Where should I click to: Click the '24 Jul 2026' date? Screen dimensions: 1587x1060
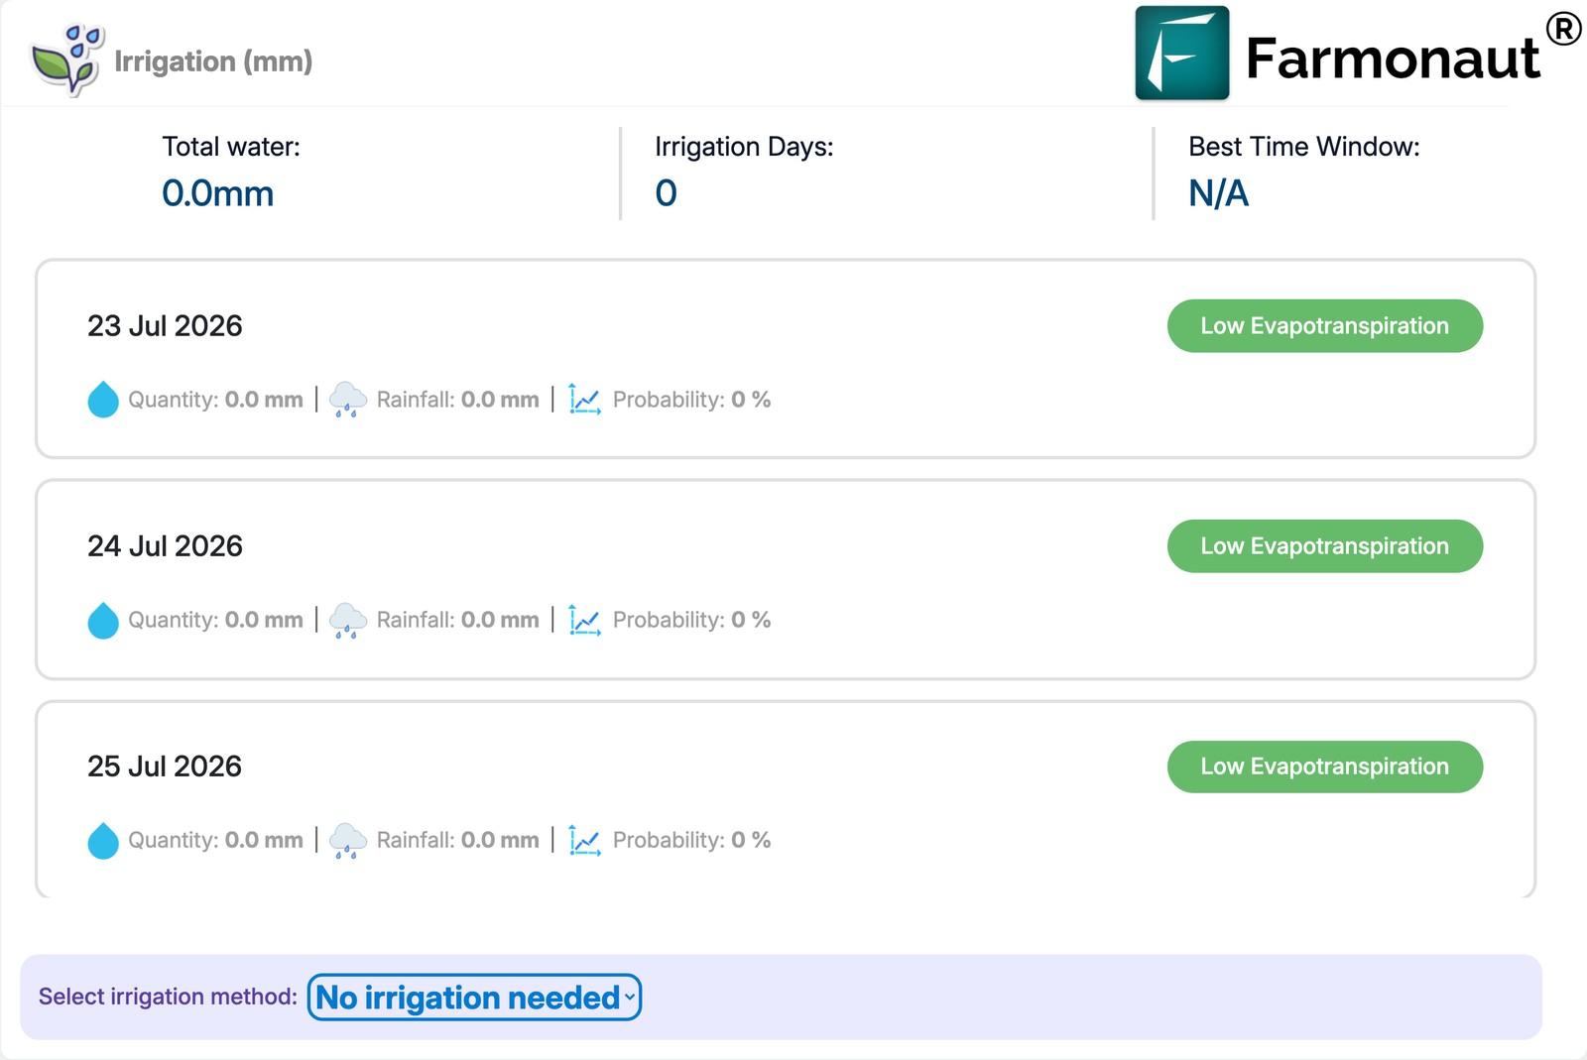click(165, 546)
